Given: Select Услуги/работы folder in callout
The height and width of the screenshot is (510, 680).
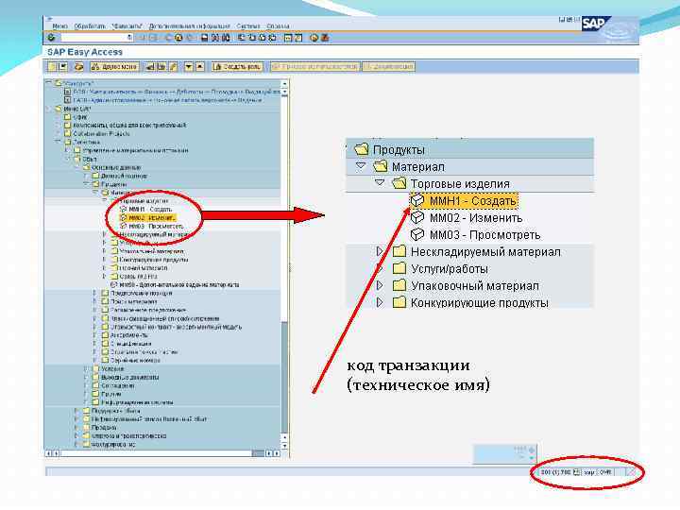Looking at the screenshot, I should 449,269.
